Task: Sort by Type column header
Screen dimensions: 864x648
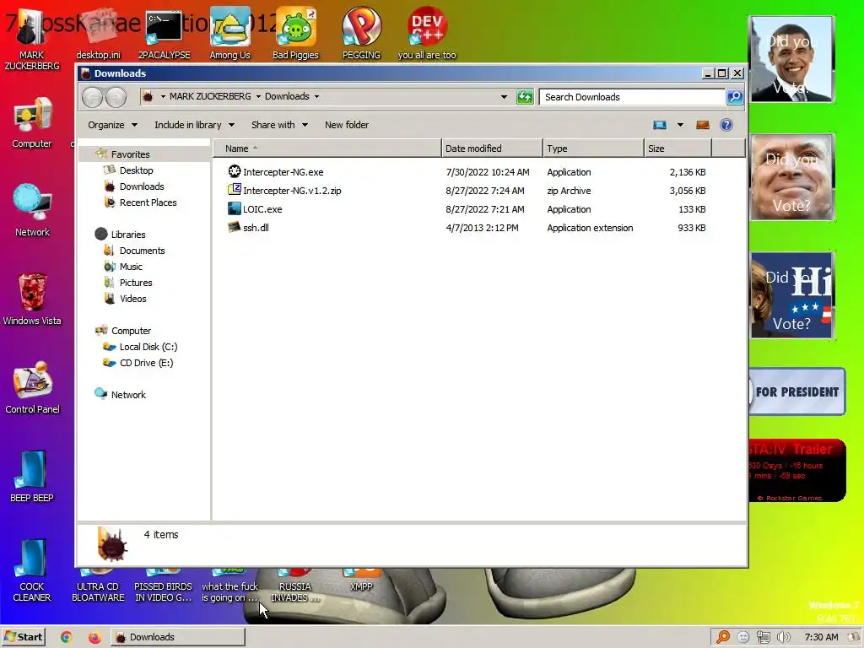Action: click(593, 148)
